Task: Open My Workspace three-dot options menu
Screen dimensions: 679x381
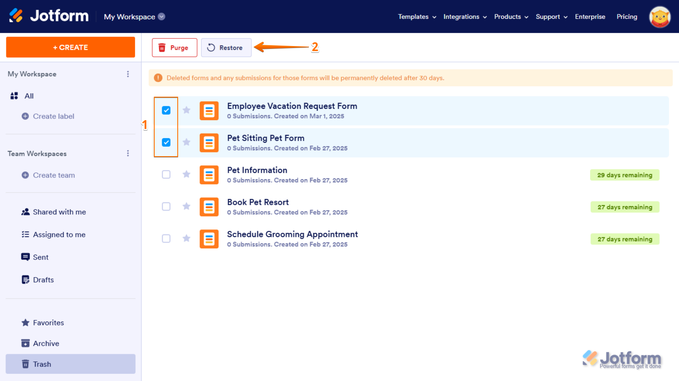Action: [x=128, y=74]
